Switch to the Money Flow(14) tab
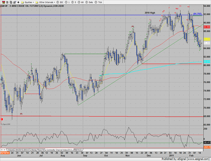The height and width of the screenshot is (161, 211). coord(38,150)
